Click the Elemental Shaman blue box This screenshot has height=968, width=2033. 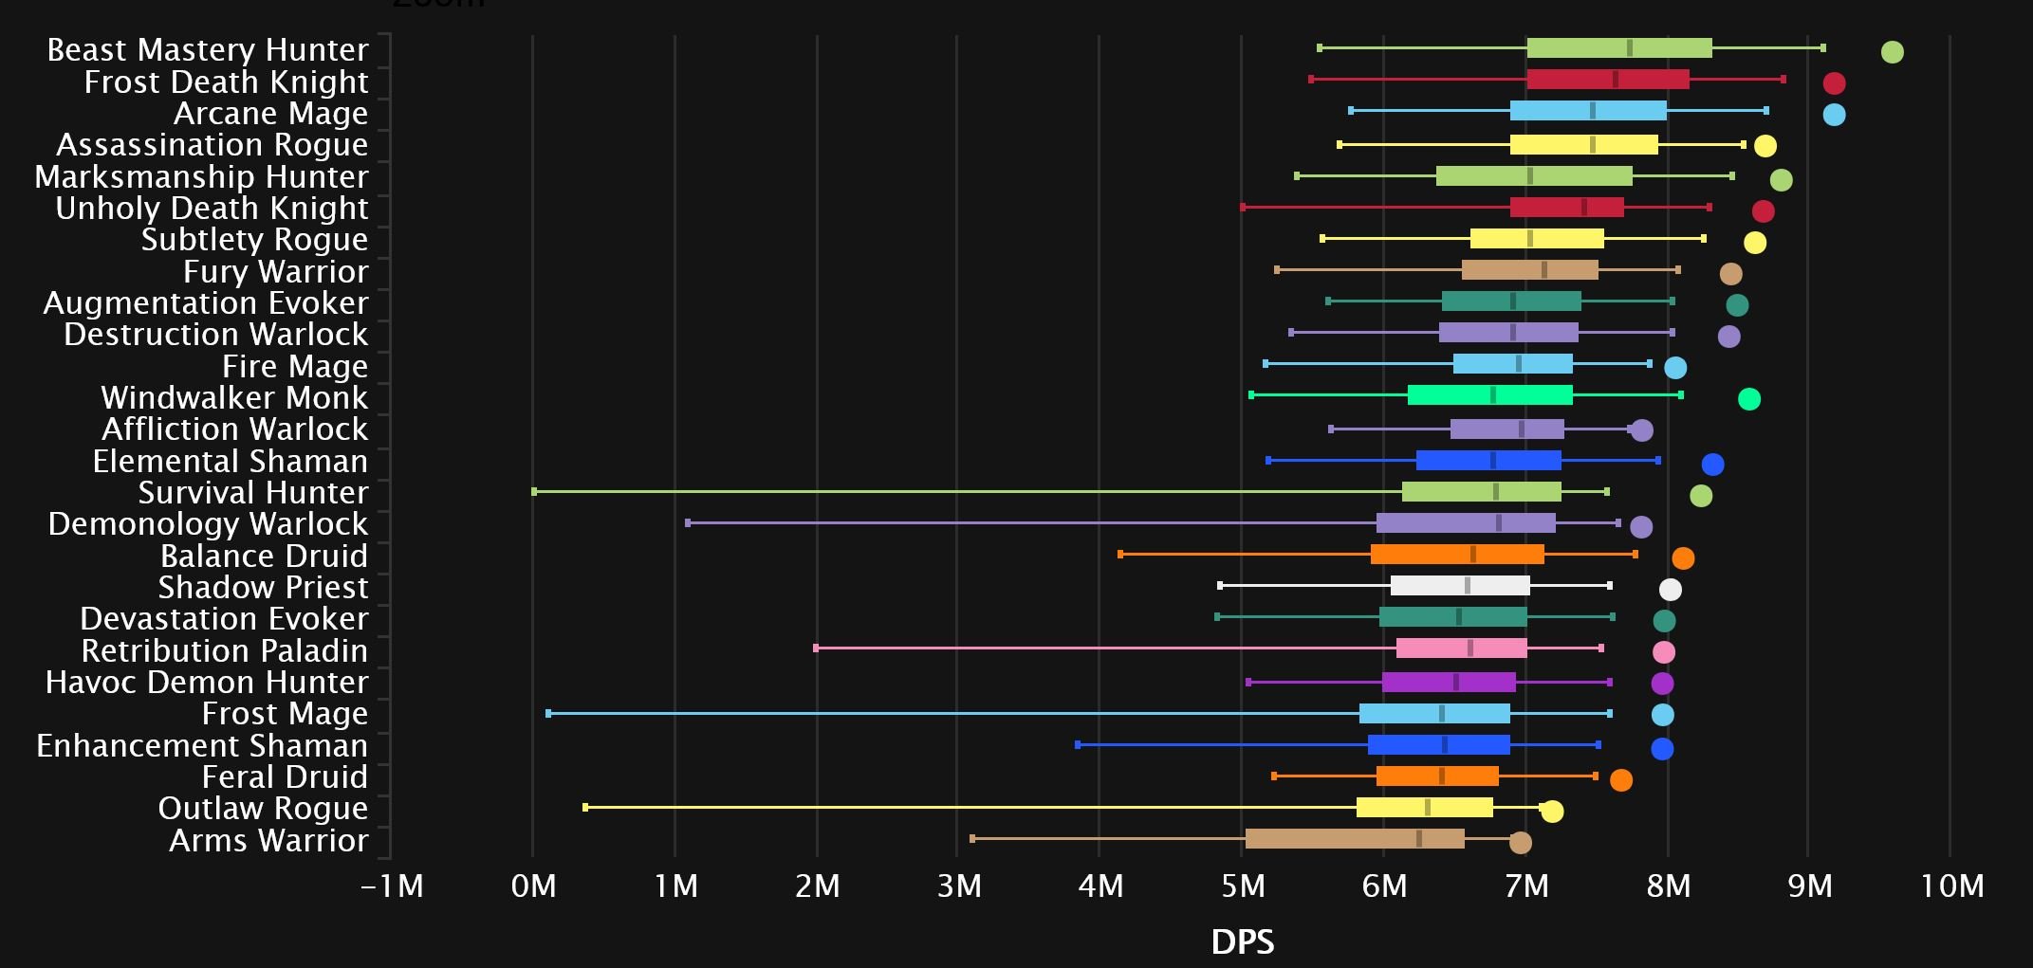[x=1488, y=461]
